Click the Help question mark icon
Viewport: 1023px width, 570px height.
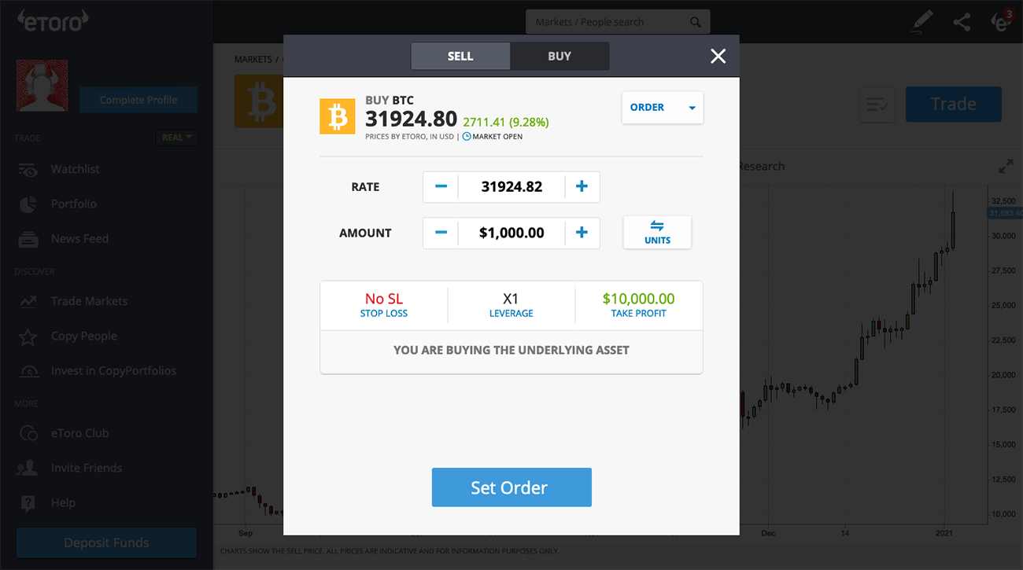tap(28, 502)
